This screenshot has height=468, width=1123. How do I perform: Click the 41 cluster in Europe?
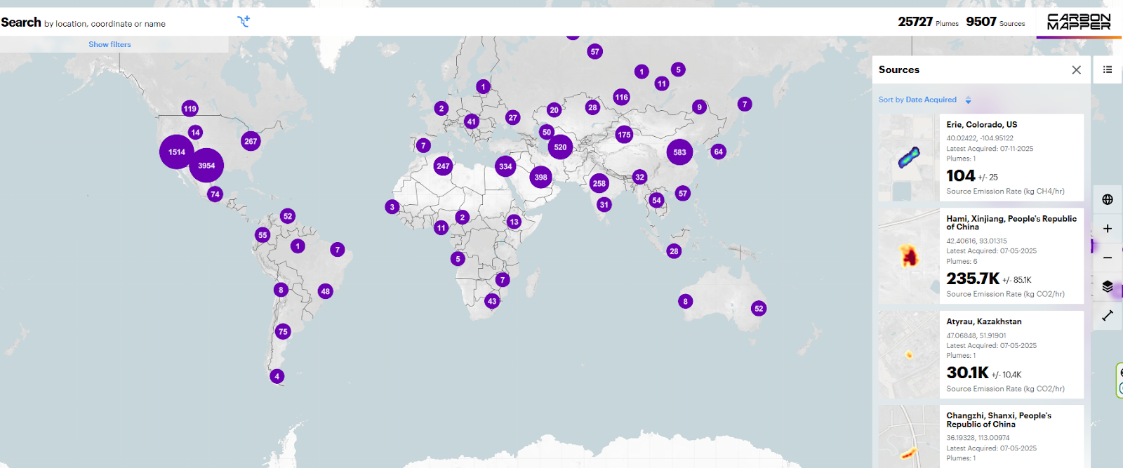coord(472,121)
